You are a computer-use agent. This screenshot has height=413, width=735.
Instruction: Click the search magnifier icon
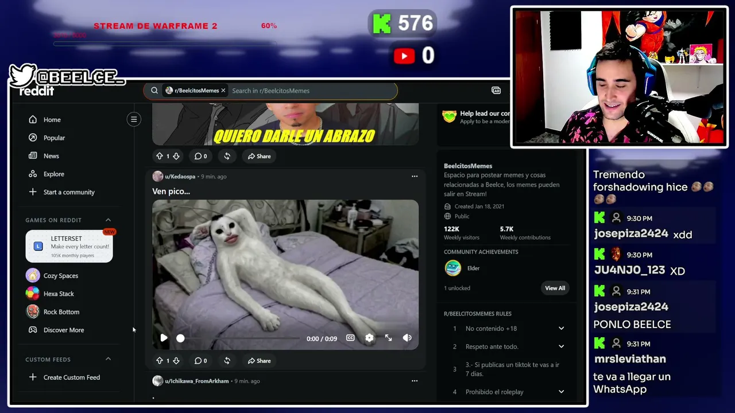[154, 91]
